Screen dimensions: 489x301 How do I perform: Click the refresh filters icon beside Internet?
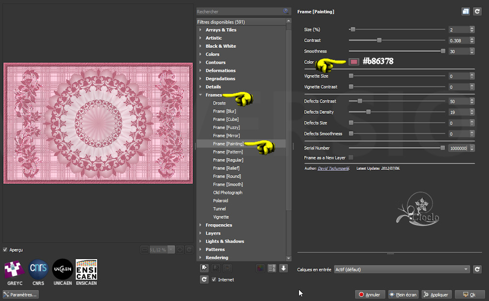click(204, 280)
